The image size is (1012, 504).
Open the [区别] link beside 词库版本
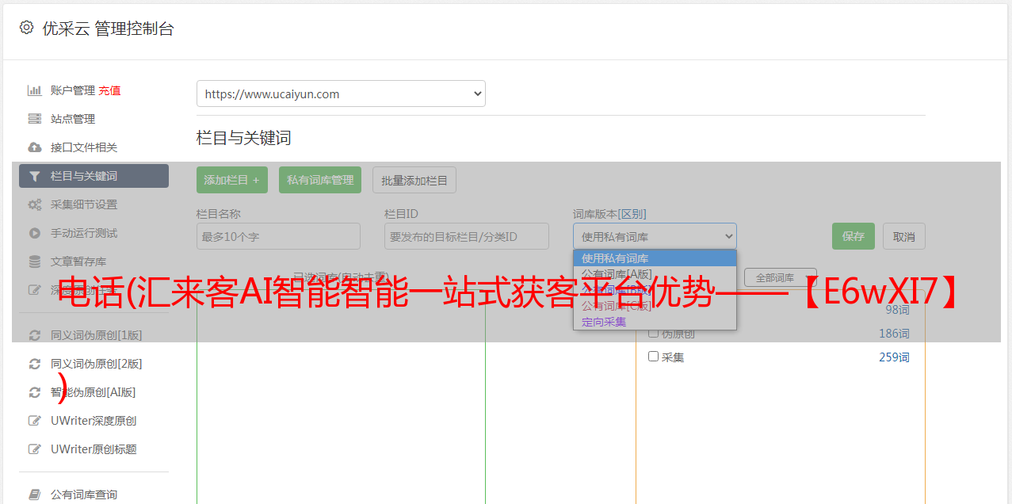click(633, 214)
